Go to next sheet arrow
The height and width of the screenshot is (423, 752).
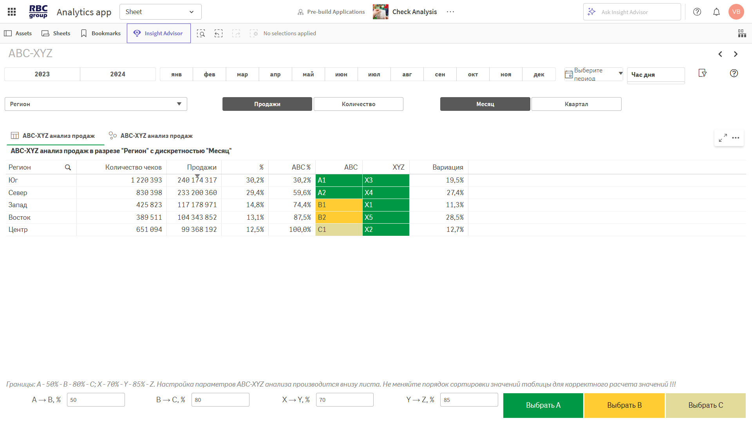pos(736,54)
